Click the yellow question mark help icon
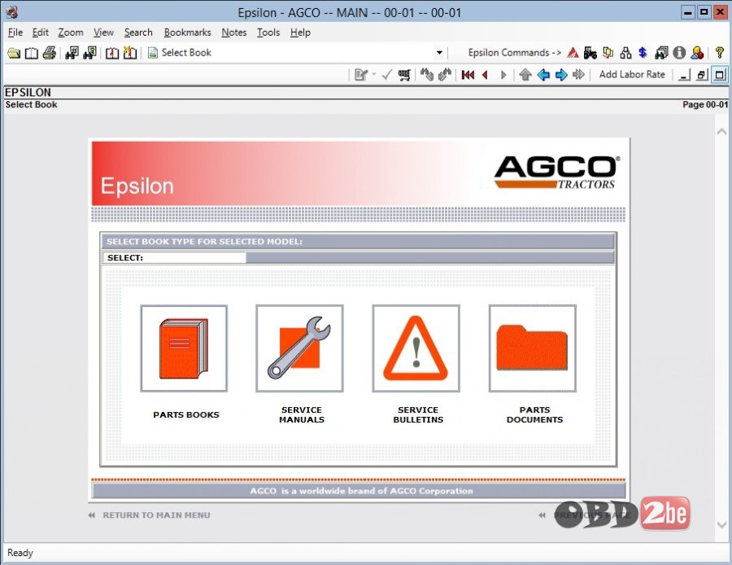The width and height of the screenshot is (732, 565). (x=720, y=53)
